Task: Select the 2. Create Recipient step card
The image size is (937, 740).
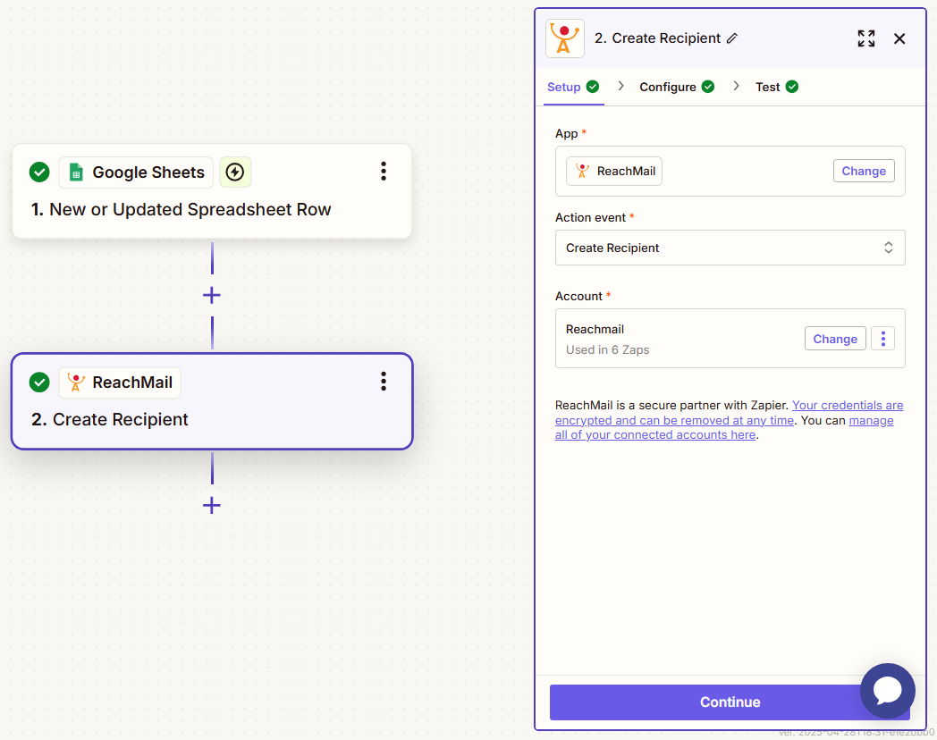Action: point(212,401)
